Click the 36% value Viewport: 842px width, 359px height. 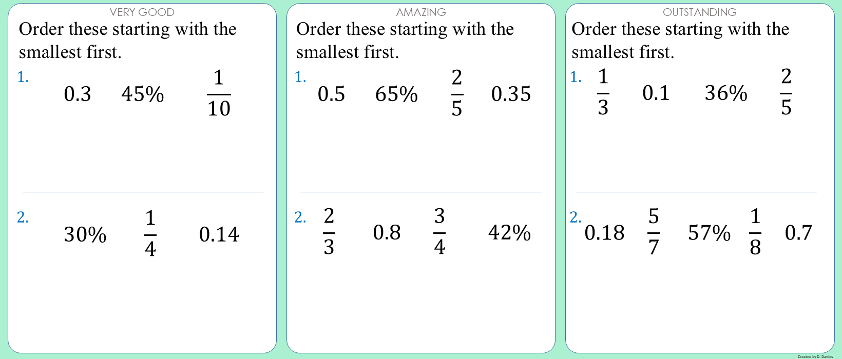tap(726, 93)
